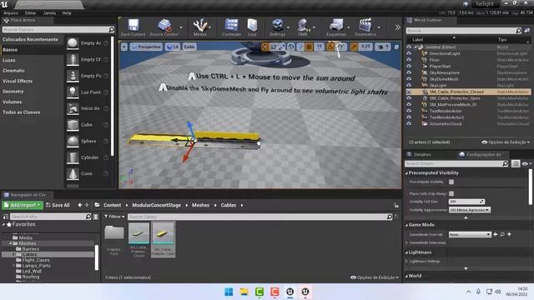The image size is (534, 300).
Task: Toggle visibility of Floor actor
Action: pyautogui.click(x=409, y=60)
